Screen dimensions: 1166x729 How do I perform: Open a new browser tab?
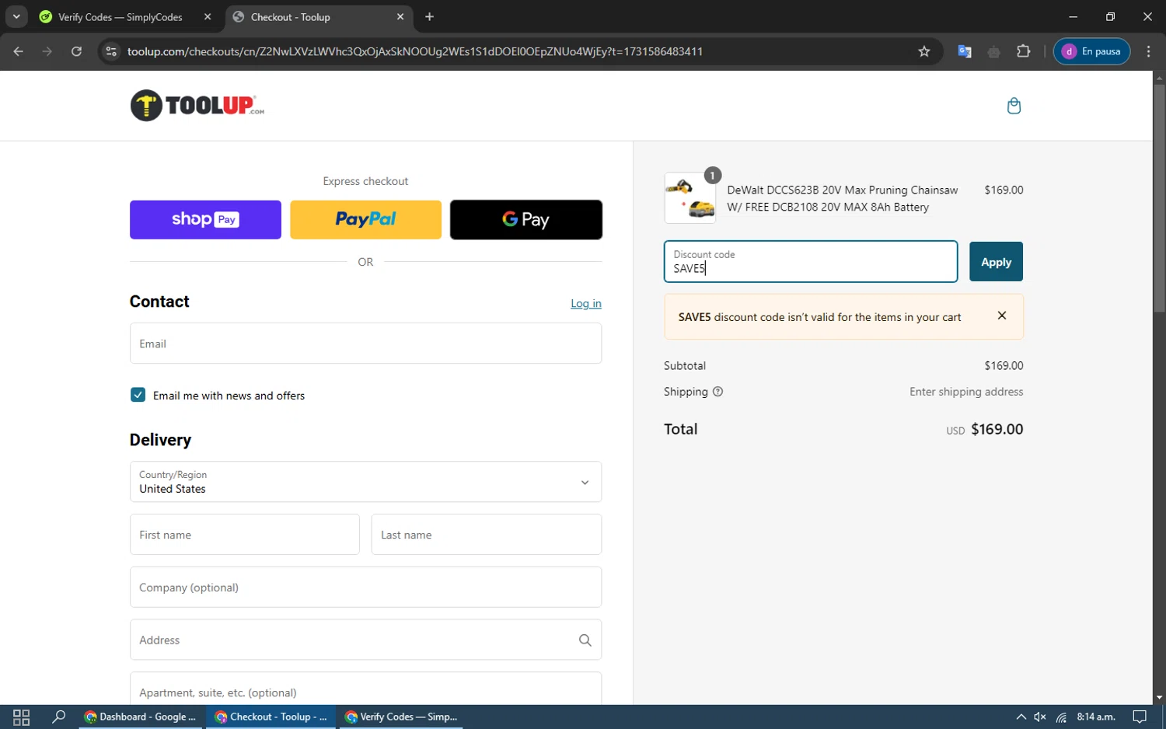(x=429, y=16)
